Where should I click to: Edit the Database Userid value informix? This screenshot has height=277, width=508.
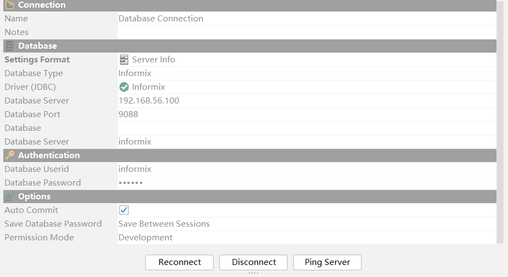coord(307,169)
